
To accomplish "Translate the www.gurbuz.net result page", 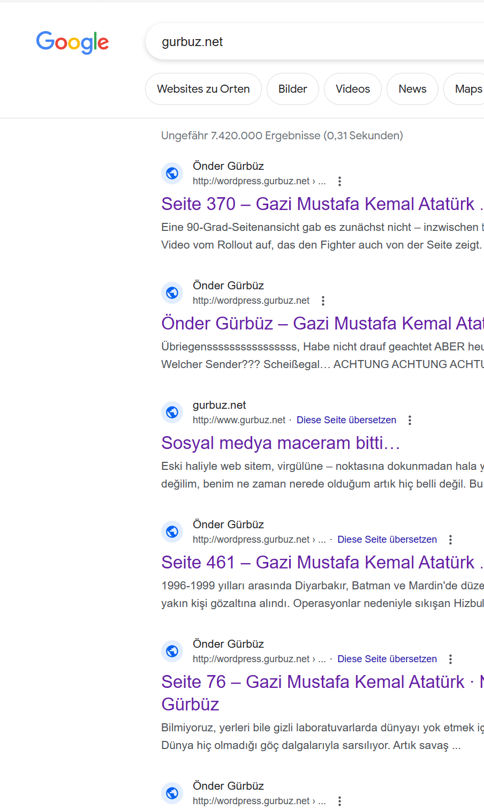I will pyautogui.click(x=346, y=420).
